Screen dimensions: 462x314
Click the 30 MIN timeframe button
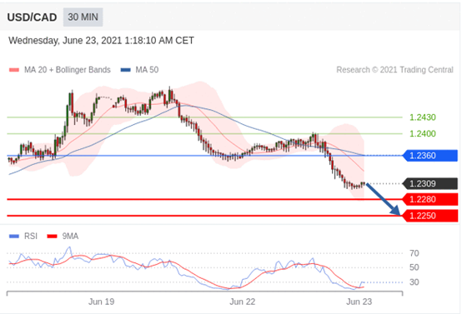[83, 17]
